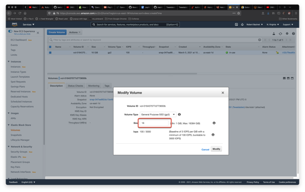Open the Volume Type dropdown in dialog

point(158,115)
